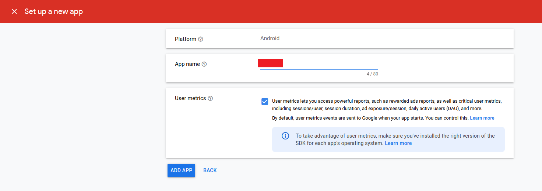
Task: Go back using the BACK button
Action: [x=210, y=170]
